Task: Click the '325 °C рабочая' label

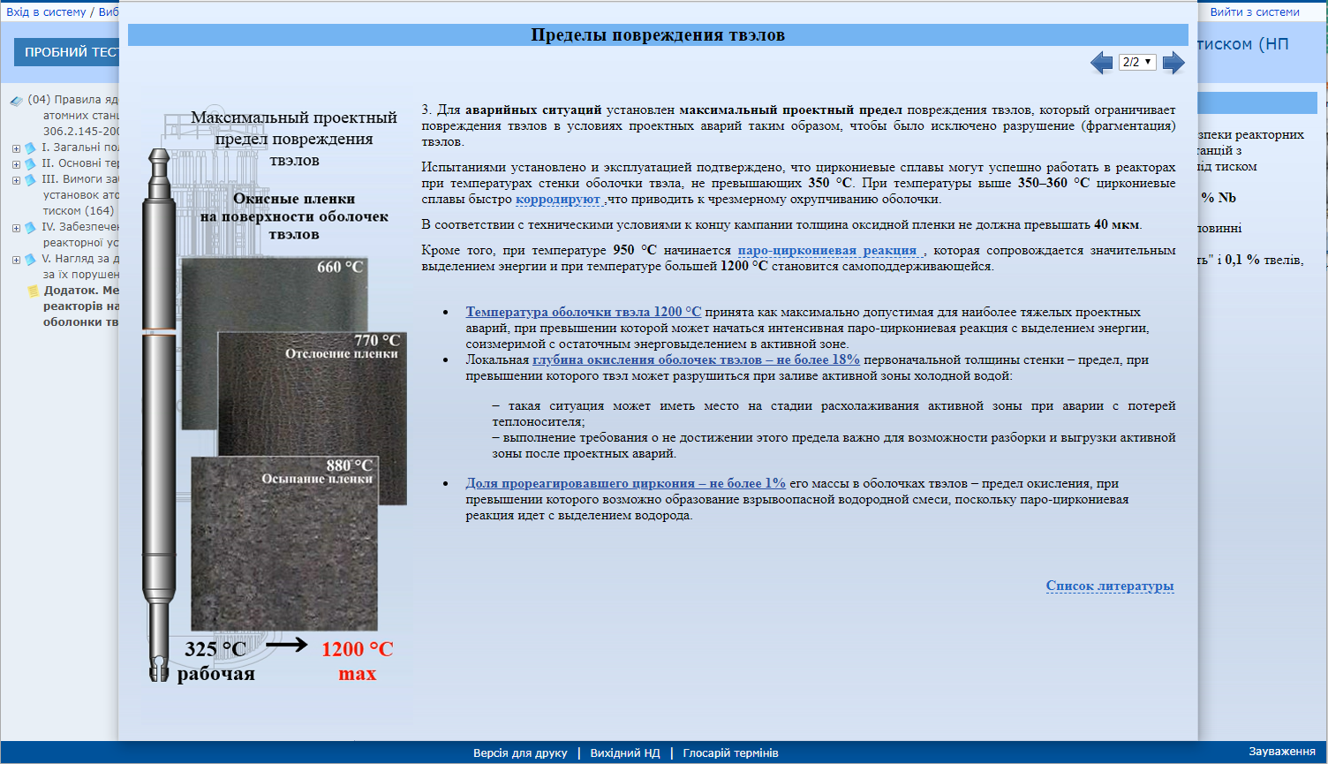Action: pyautogui.click(x=215, y=662)
